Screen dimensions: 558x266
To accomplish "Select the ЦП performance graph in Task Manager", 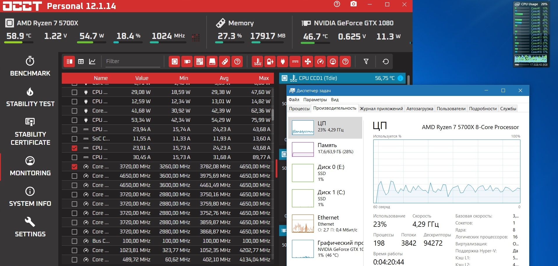I will pos(325,128).
